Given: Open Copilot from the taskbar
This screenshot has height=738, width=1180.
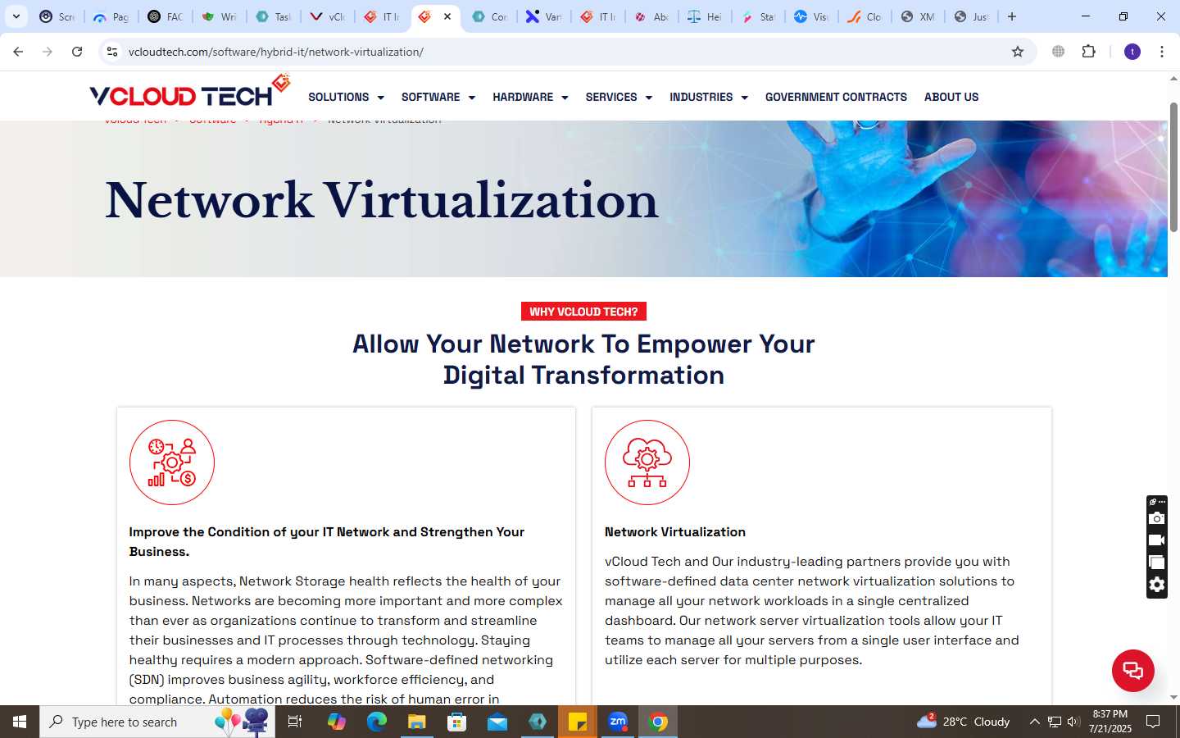Looking at the screenshot, I should click(337, 722).
